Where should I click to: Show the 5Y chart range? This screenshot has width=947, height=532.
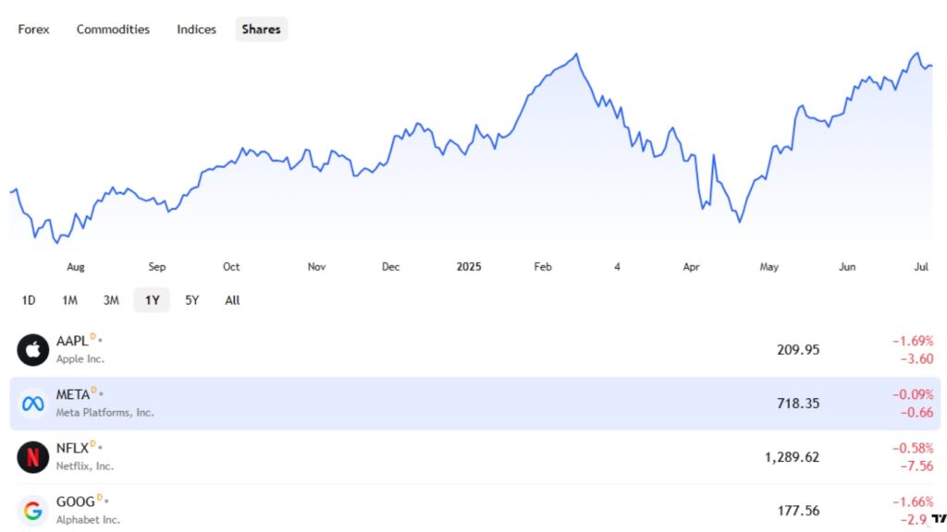(191, 300)
